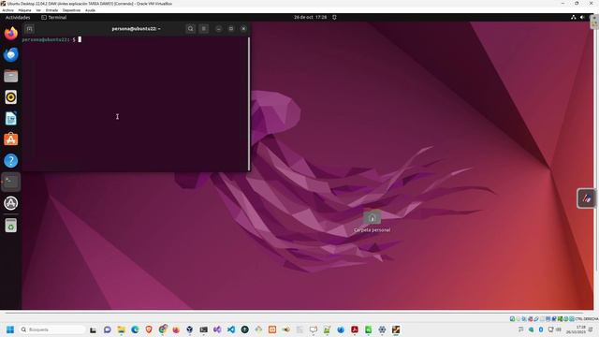This screenshot has width=599, height=337.
Task: Launch Rhythmbox music player from the dock
Action: 11,97
